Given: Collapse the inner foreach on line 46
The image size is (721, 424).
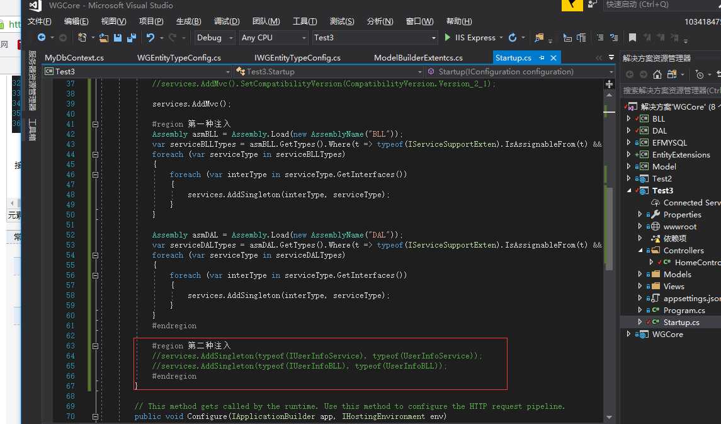Looking at the screenshot, I should pyautogui.click(x=95, y=175).
